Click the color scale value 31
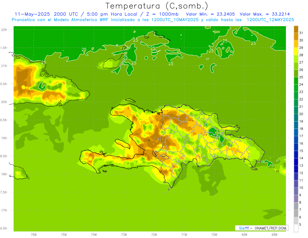308x238 pixels. pyautogui.click(x=301, y=33)
